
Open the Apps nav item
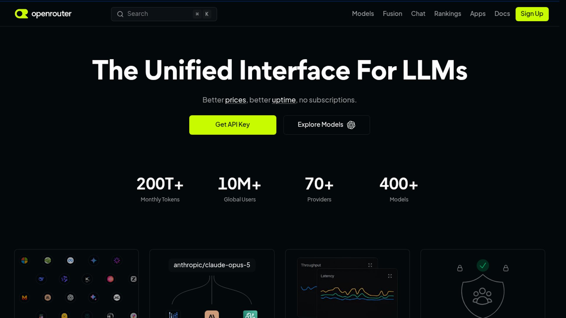coord(478,14)
